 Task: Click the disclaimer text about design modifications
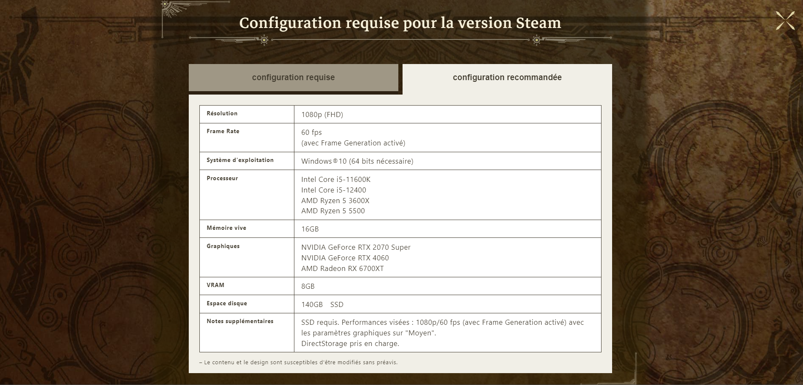click(x=298, y=363)
